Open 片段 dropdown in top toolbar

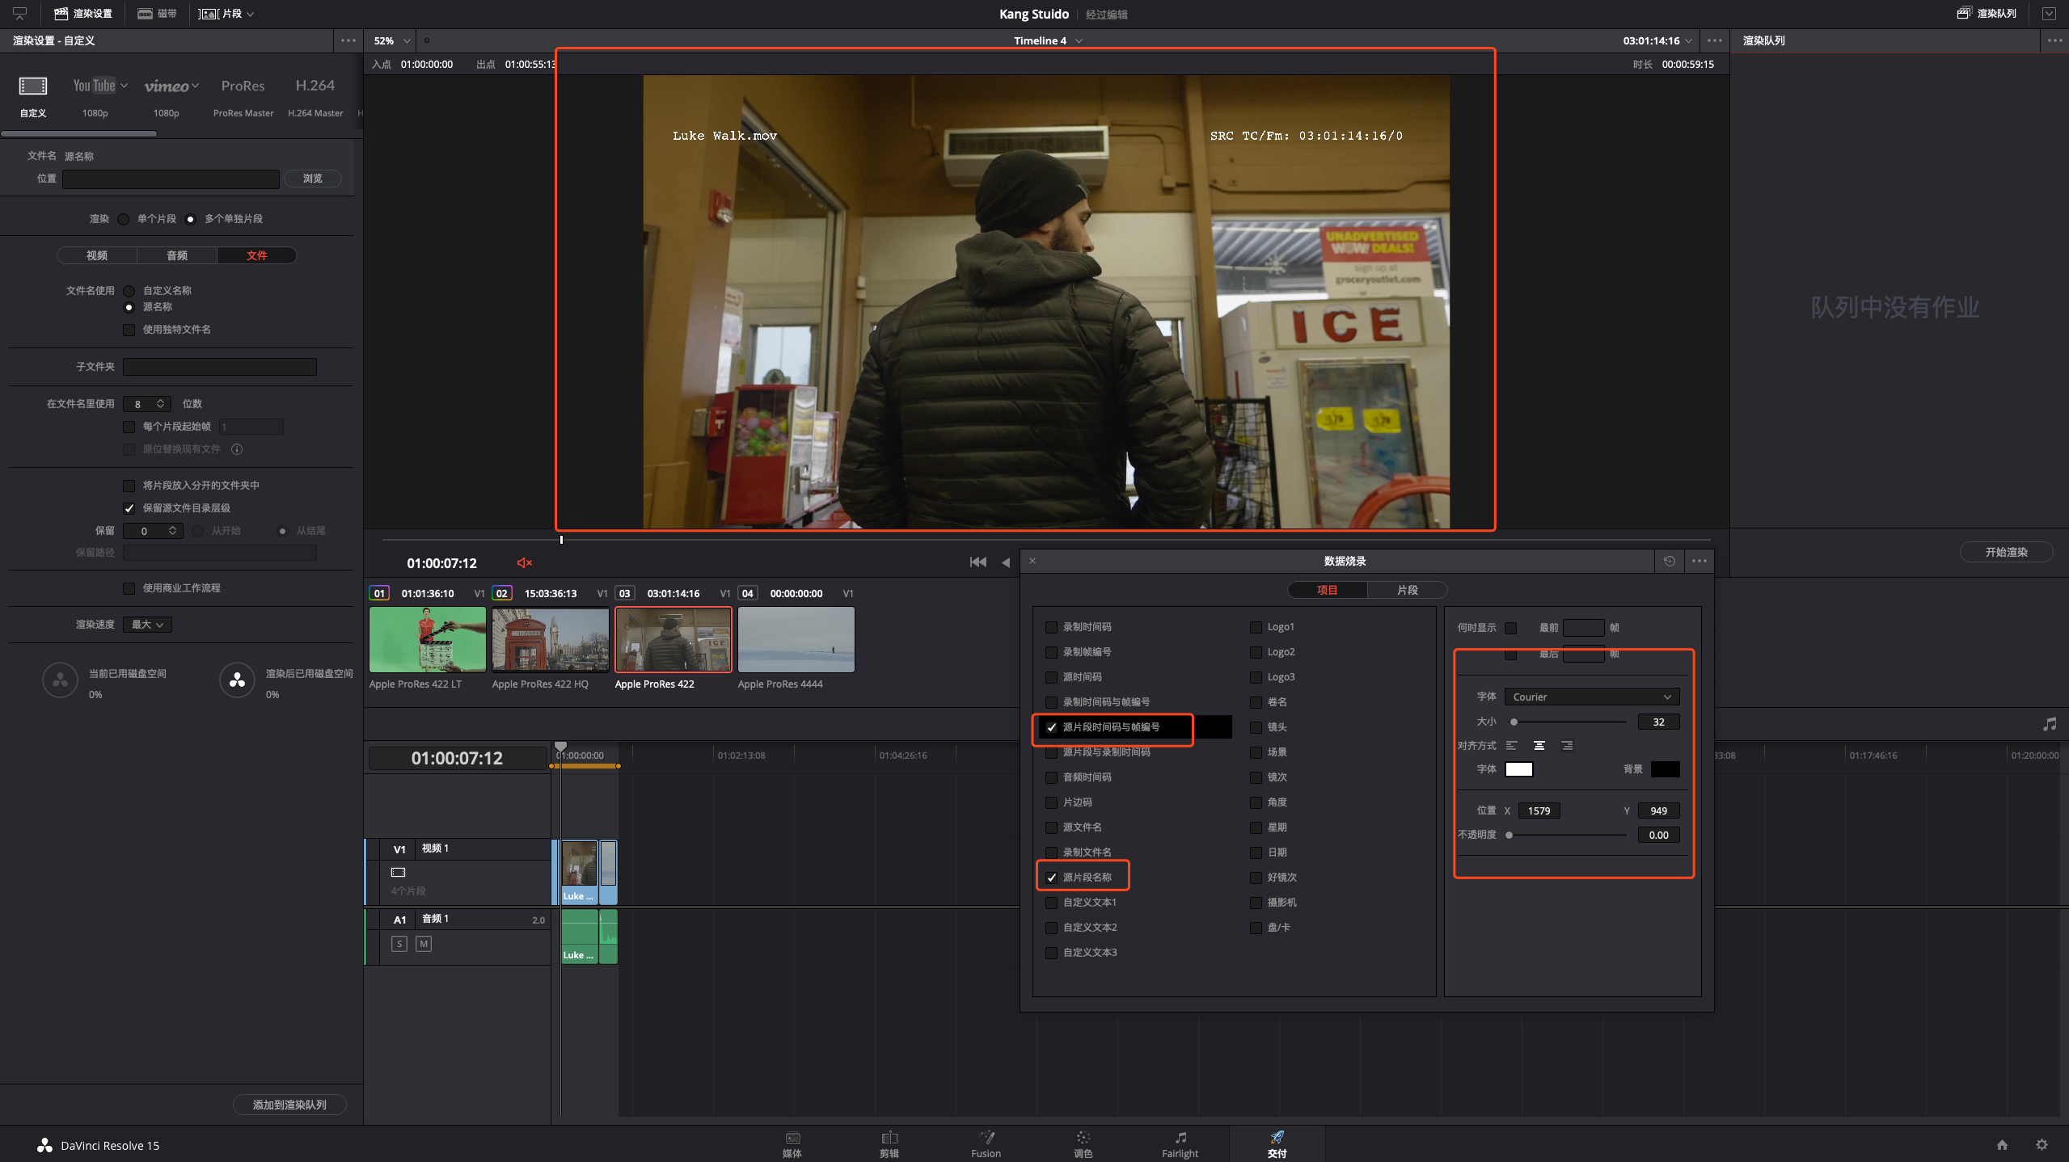(227, 14)
